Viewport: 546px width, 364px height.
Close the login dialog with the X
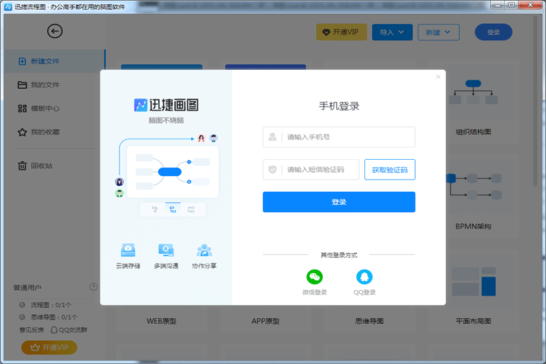point(438,77)
